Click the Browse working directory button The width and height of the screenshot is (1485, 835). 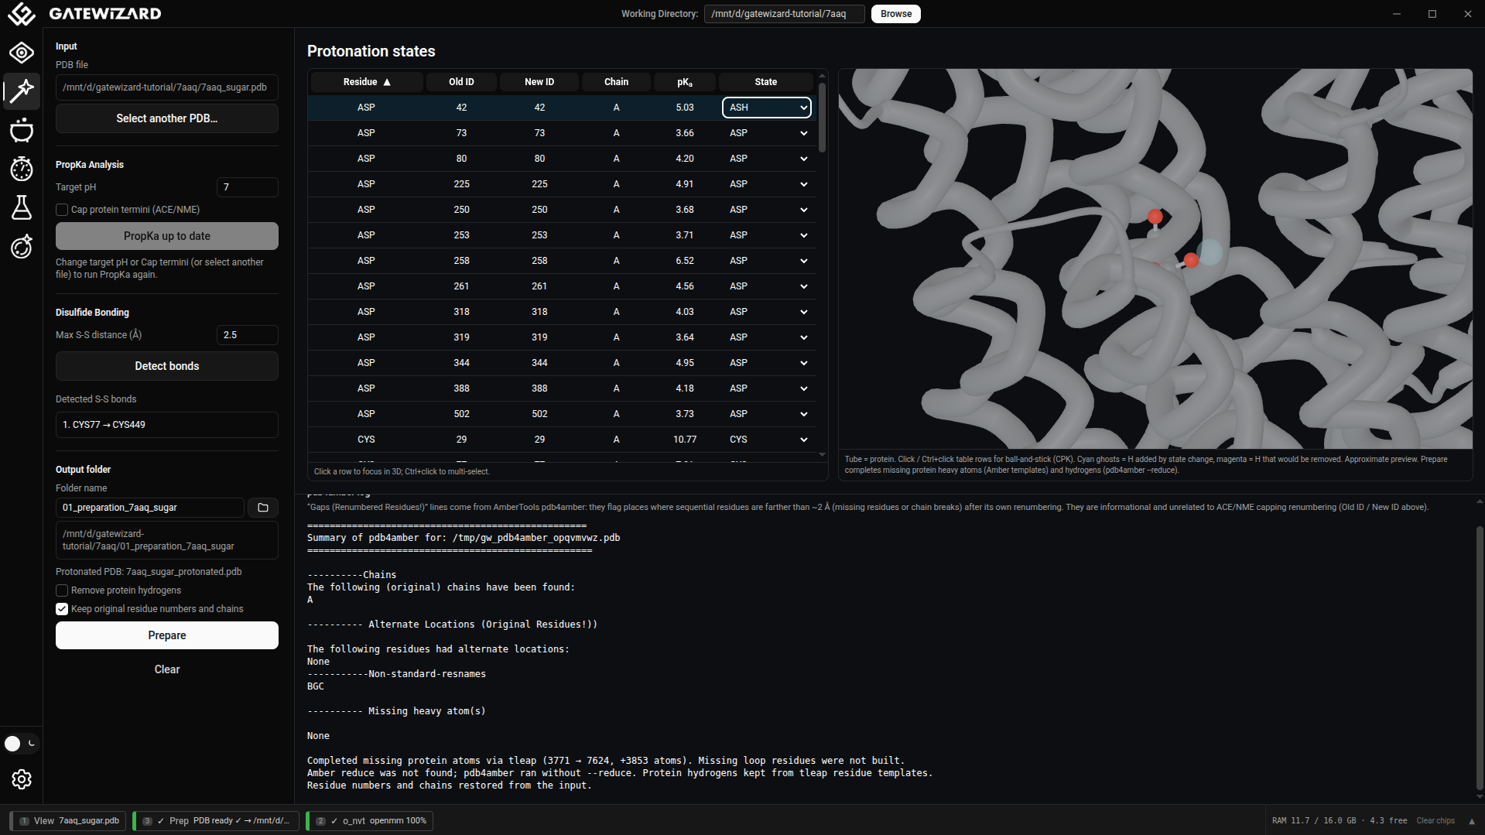(x=896, y=14)
